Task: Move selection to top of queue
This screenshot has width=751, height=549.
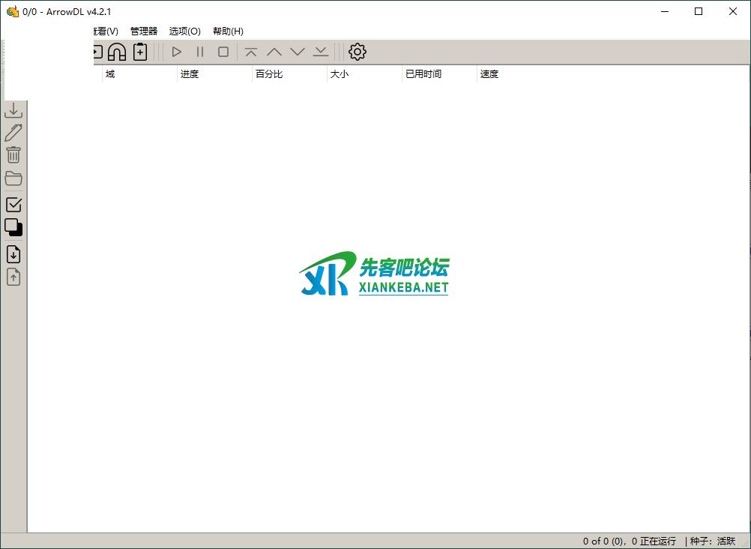Action: (251, 52)
